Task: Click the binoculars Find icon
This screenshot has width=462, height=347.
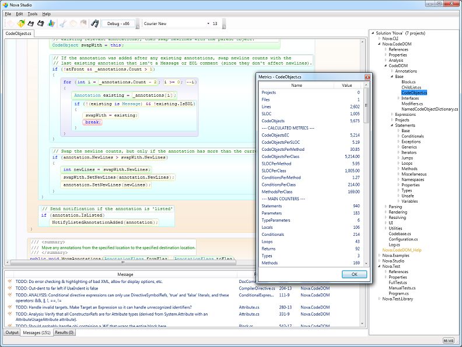Action: [x=94, y=24]
